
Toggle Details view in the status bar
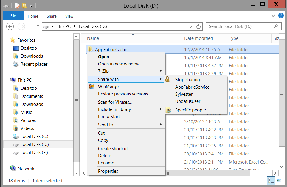(271, 180)
